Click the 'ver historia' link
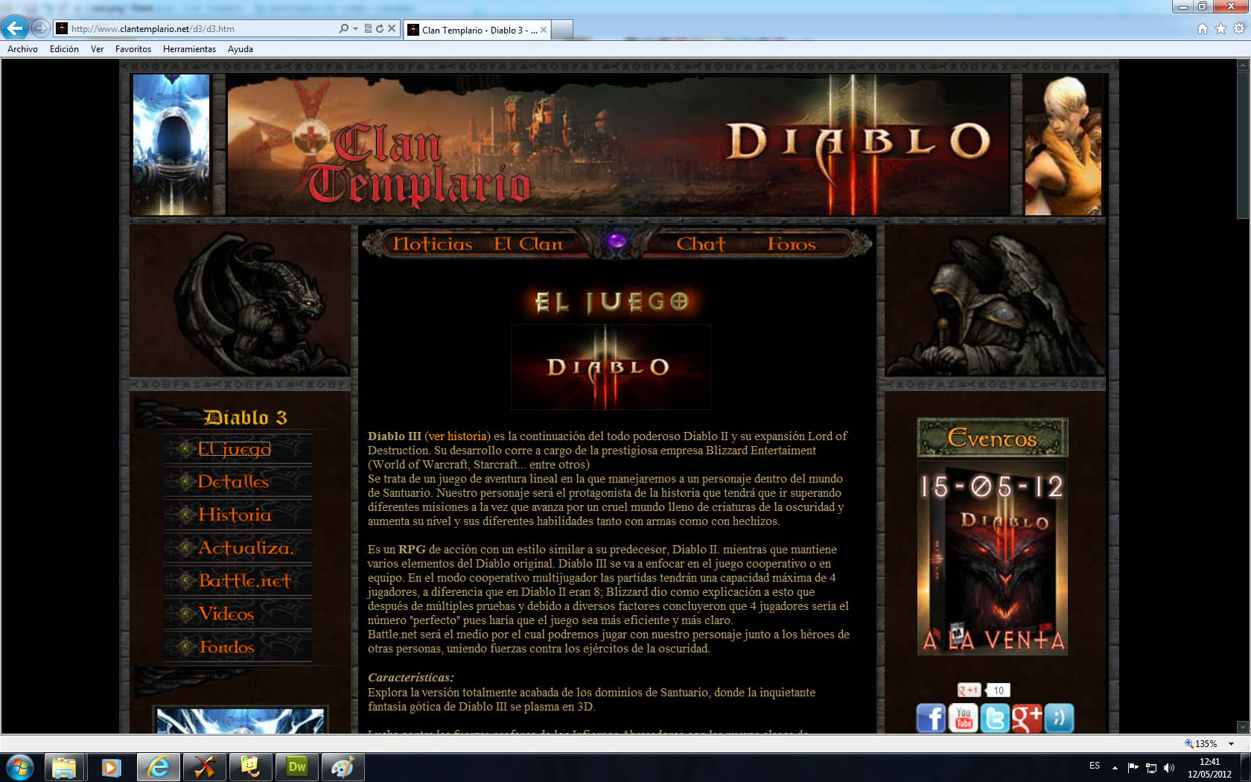Viewport: 1251px width, 782px height. [x=457, y=436]
